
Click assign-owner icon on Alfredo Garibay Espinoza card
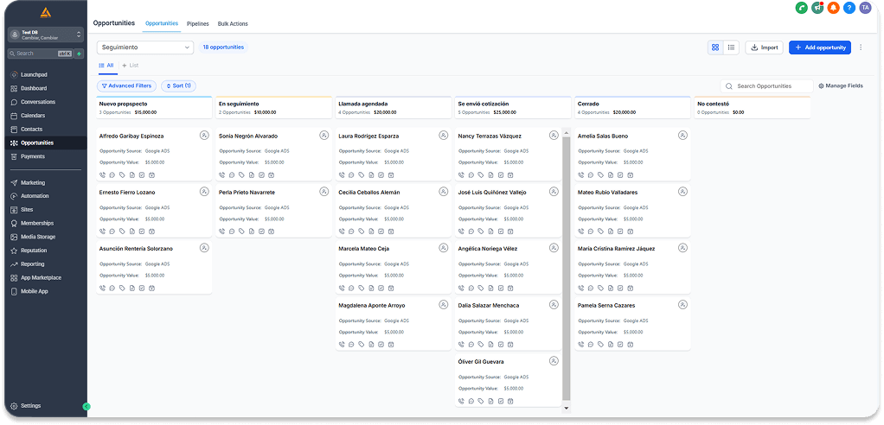[x=204, y=136]
